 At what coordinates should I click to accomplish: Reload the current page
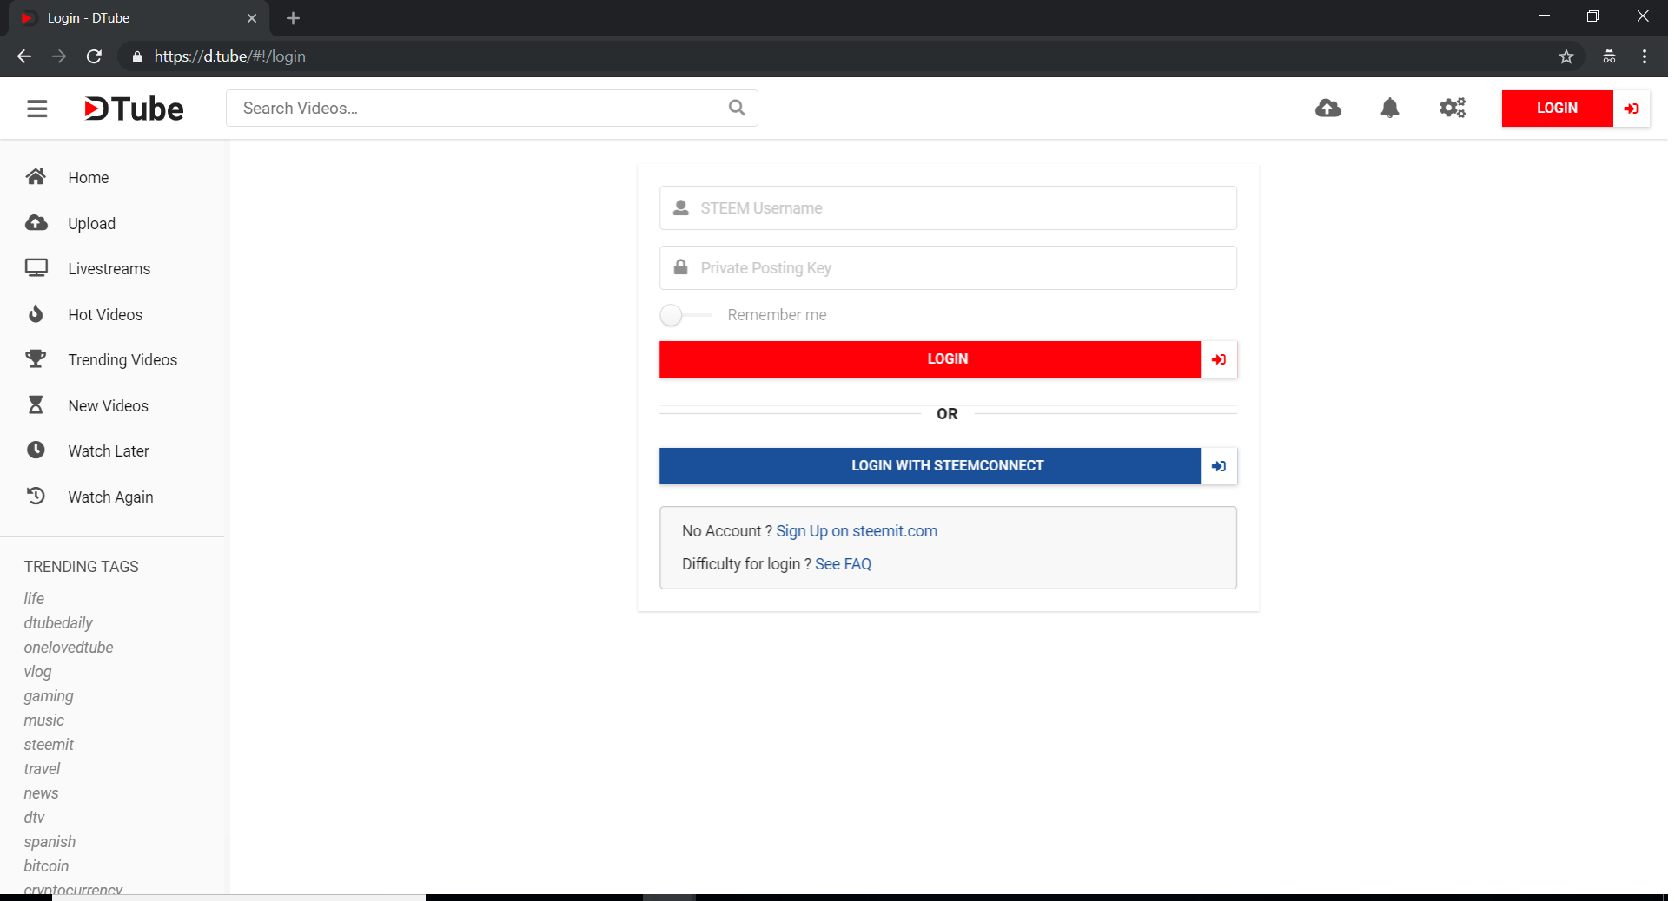click(94, 56)
